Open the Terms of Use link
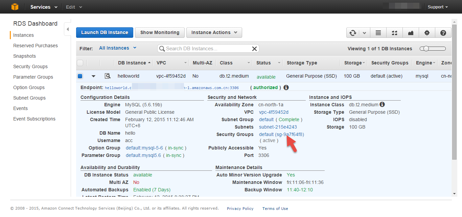This screenshot has height=217, width=462. (275, 209)
